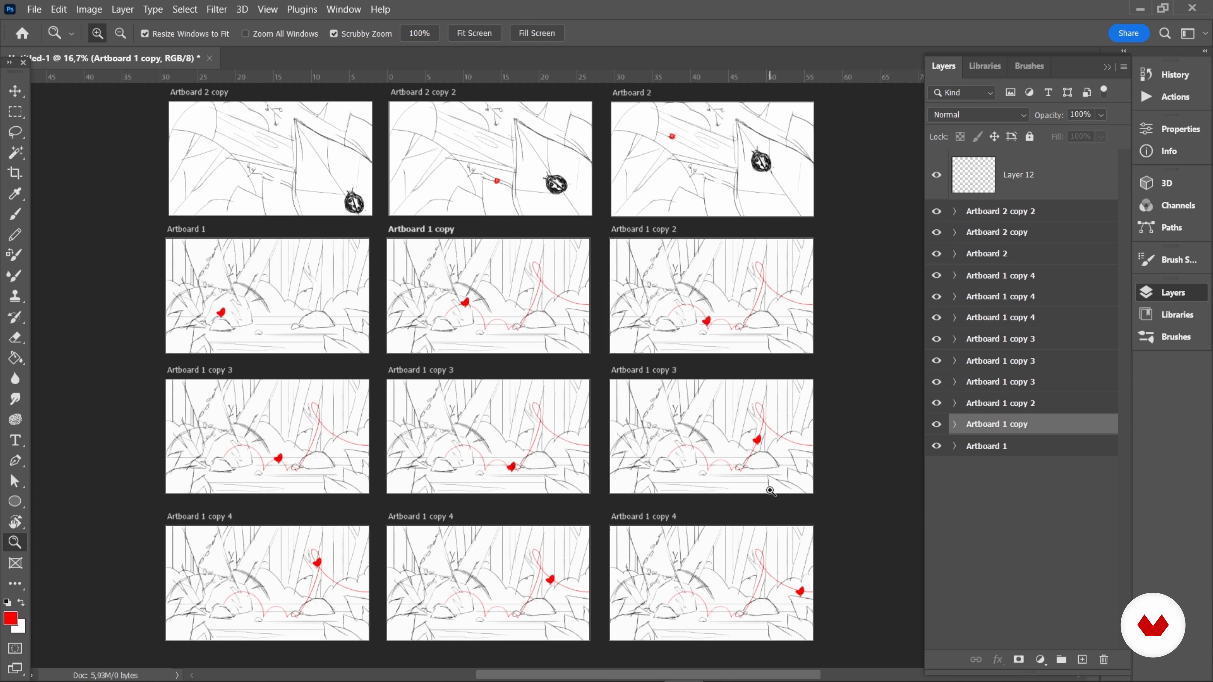Click Fit Screen button
Viewport: 1213px width, 682px height.
pyautogui.click(x=474, y=33)
